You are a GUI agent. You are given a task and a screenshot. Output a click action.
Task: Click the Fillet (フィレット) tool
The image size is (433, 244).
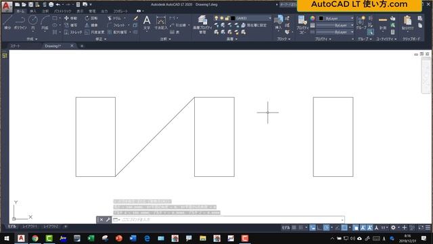(x=116, y=25)
